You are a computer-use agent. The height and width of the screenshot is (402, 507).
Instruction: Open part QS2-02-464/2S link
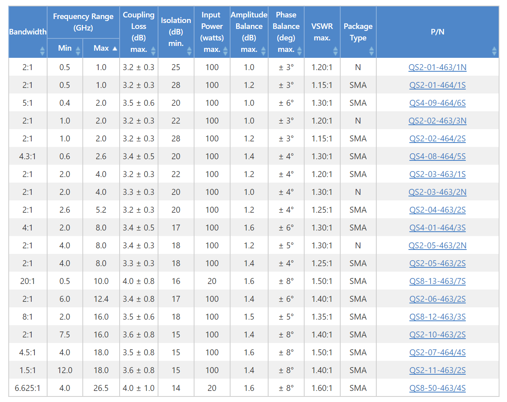(x=437, y=139)
